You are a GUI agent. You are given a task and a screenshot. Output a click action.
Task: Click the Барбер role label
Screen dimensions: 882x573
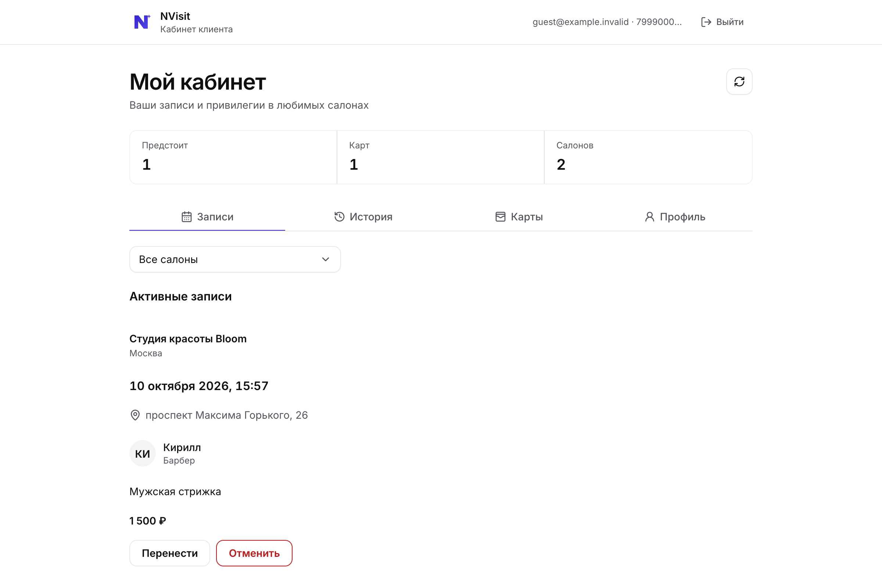[x=179, y=460]
